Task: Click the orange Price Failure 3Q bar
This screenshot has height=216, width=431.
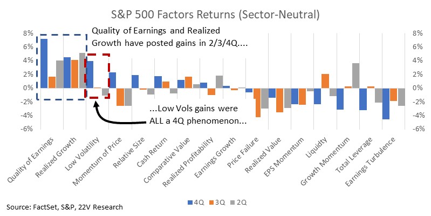Action: click(x=257, y=103)
